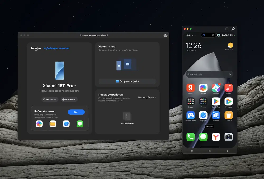Viewport: 264px width, 179px height.
Task: Tap the pill island in phone status bar
Action: [x=209, y=35]
